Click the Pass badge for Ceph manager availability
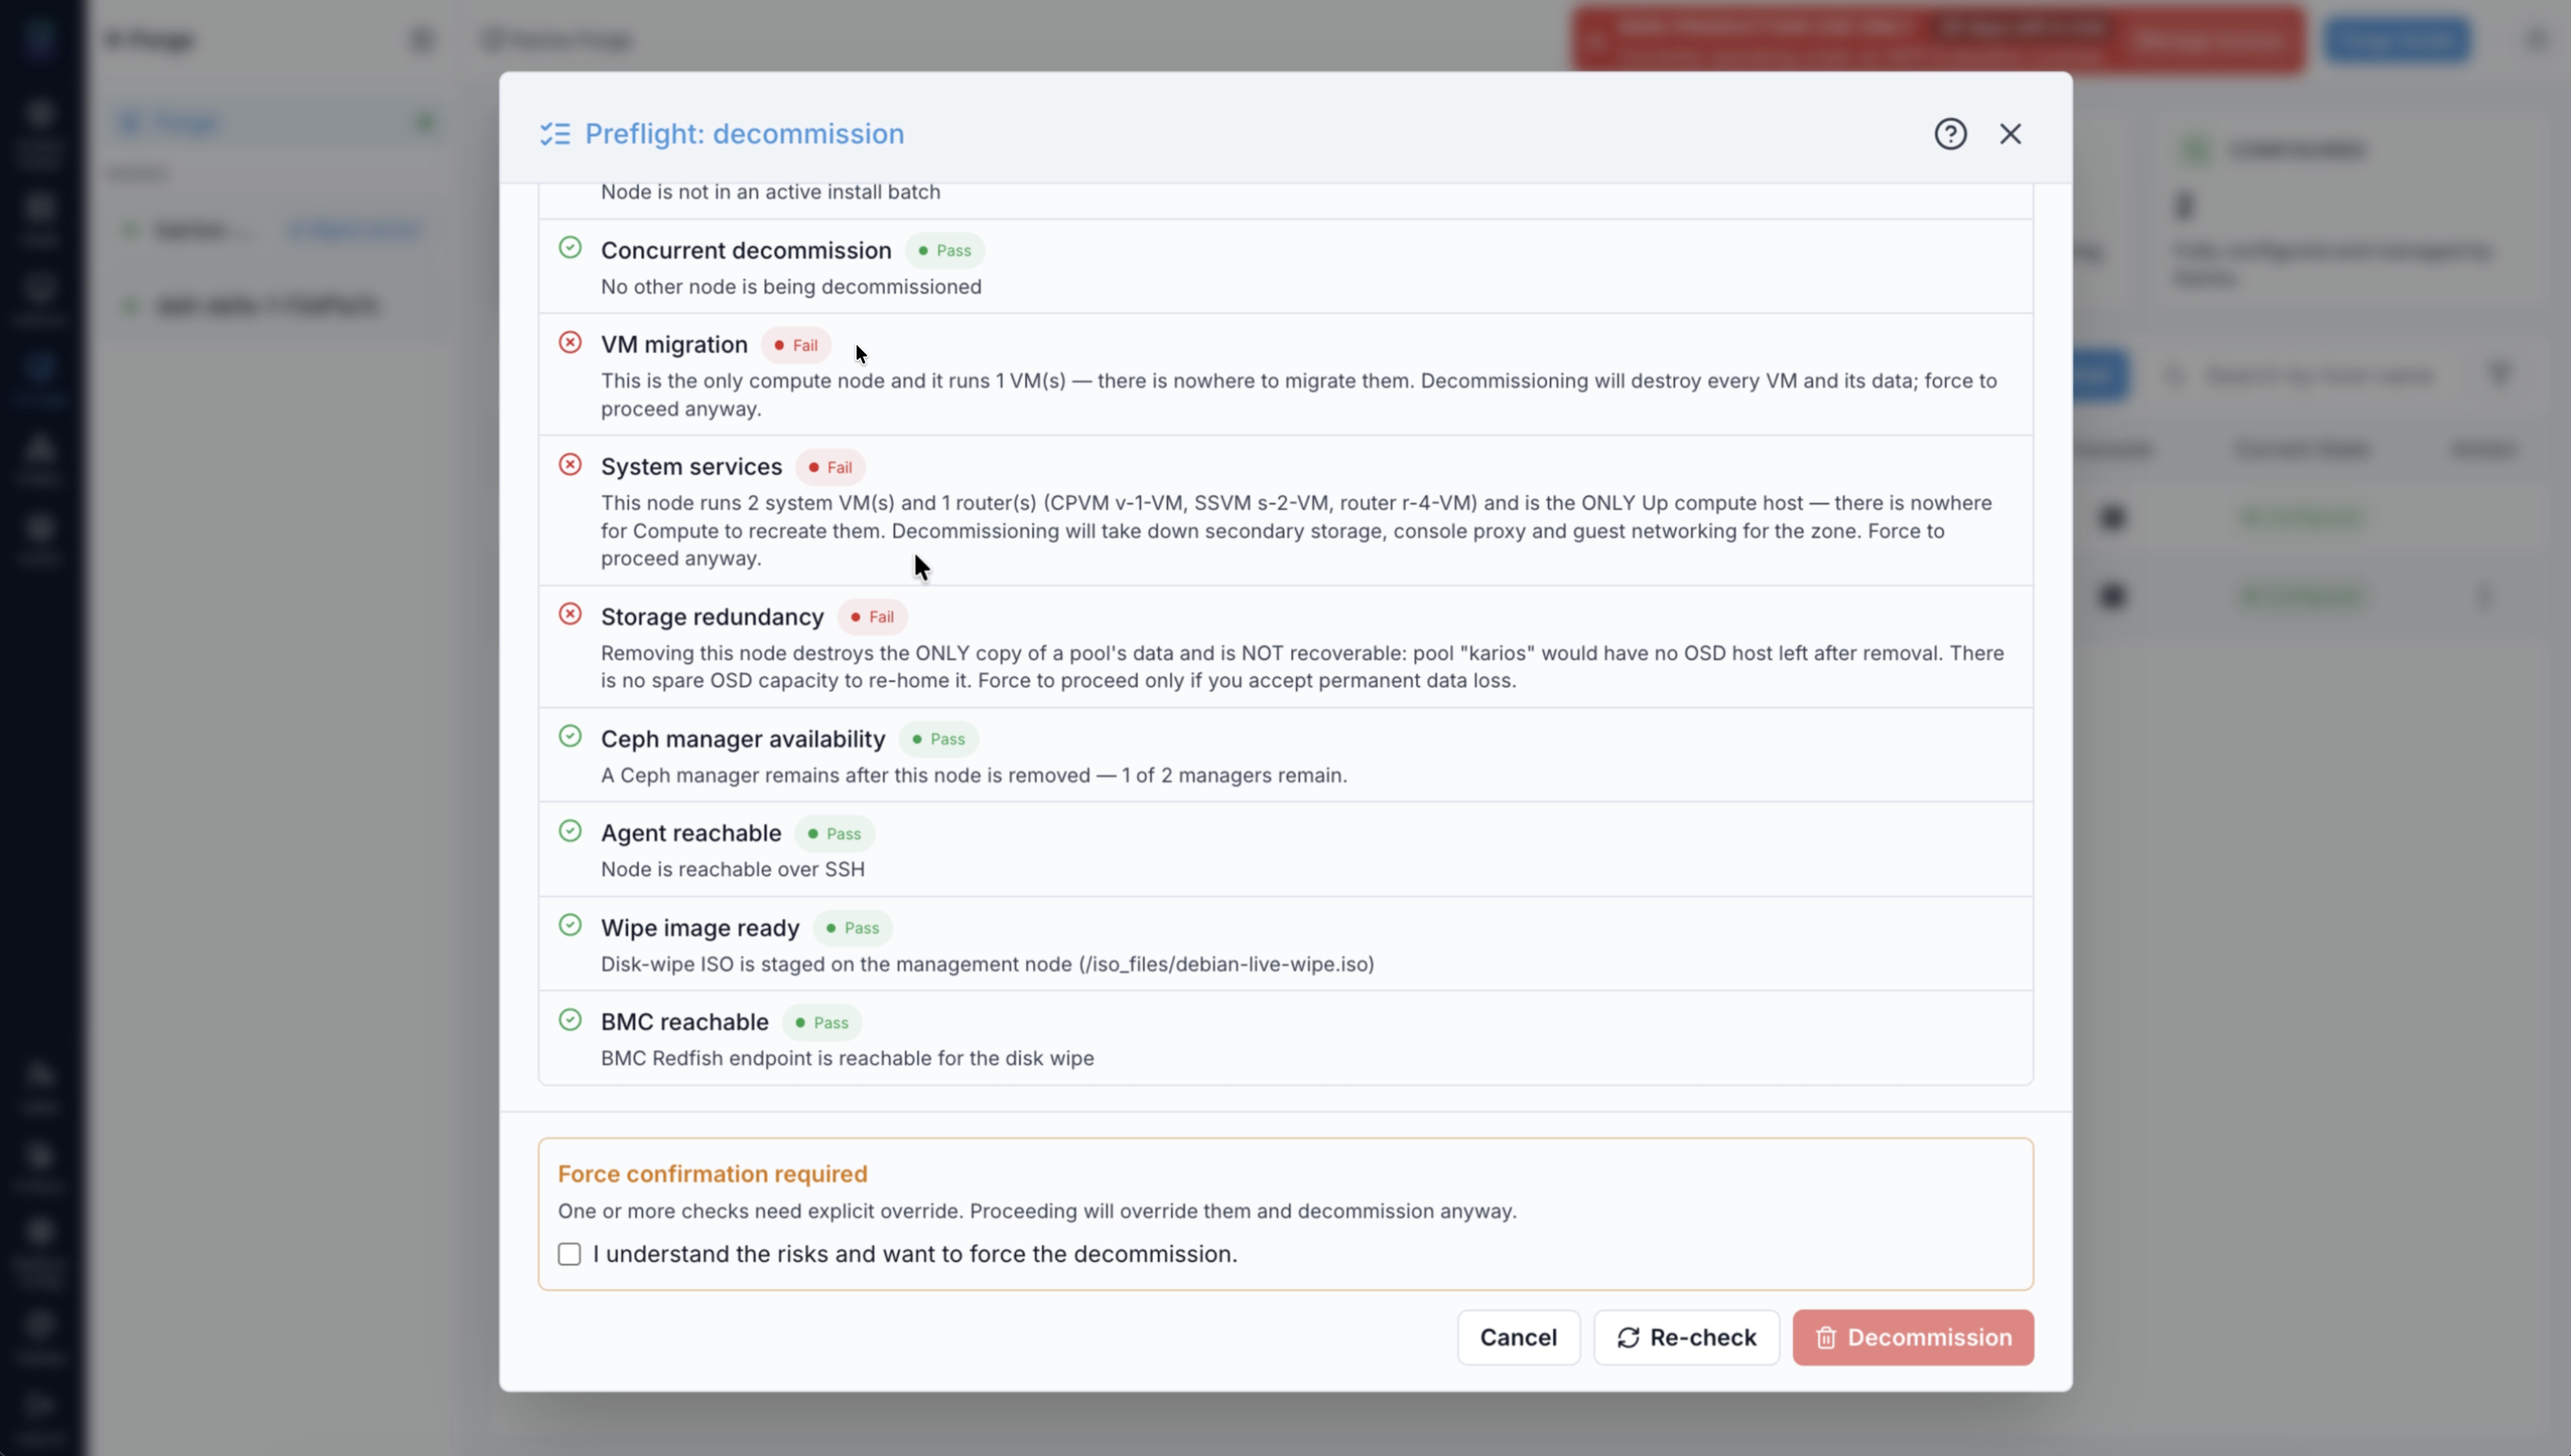 (x=939, y=739)
